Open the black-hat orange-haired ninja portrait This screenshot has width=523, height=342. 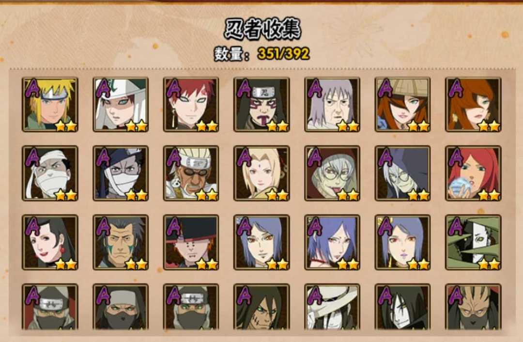[191, 242]
